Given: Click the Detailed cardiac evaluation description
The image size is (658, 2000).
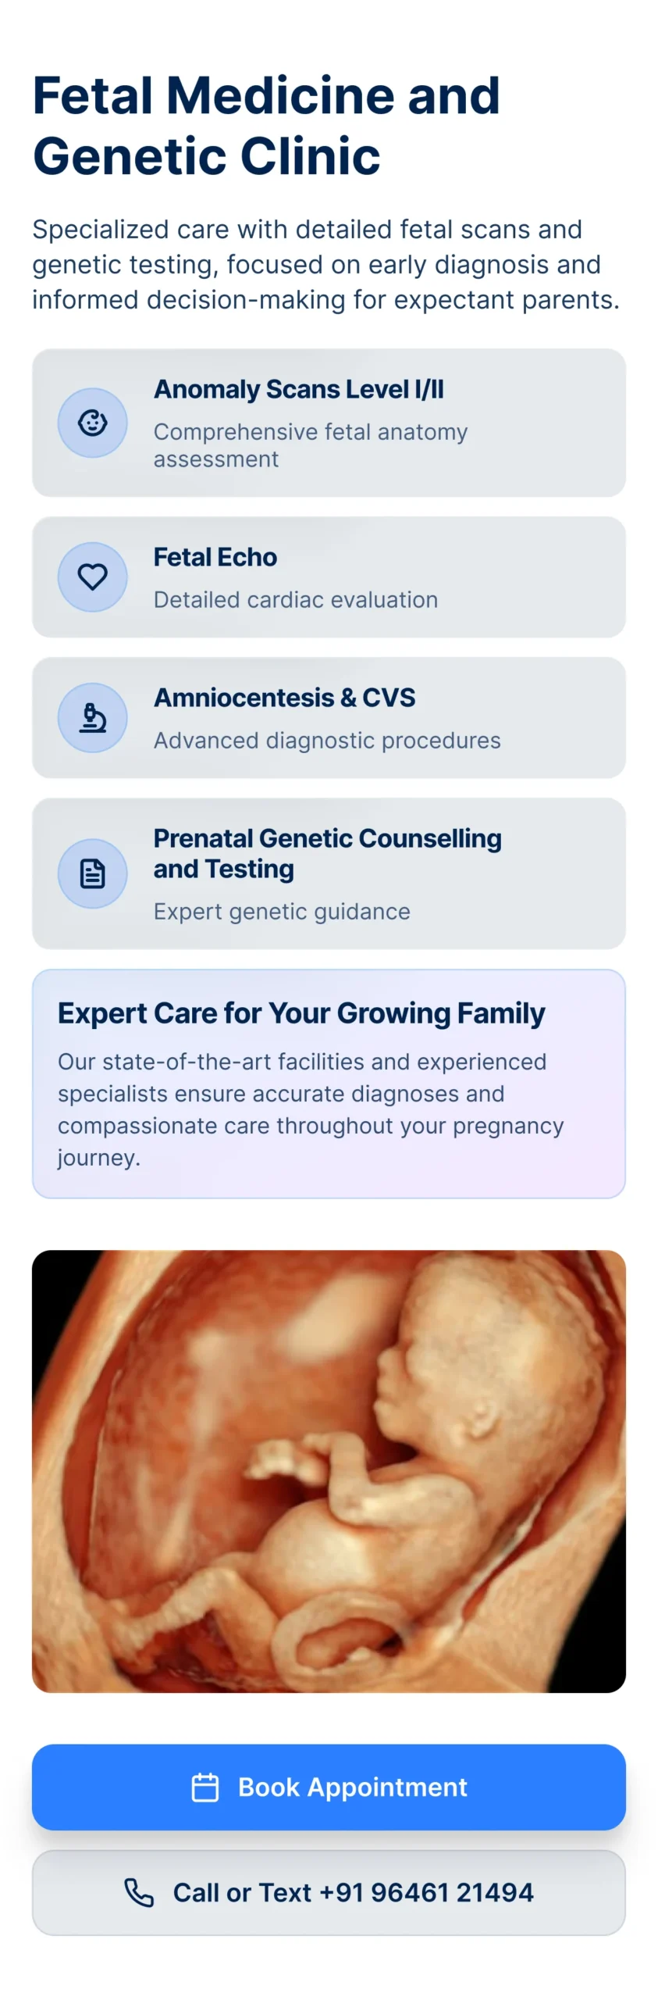Looking at the screenshot, I should click(x=296, y=600).
